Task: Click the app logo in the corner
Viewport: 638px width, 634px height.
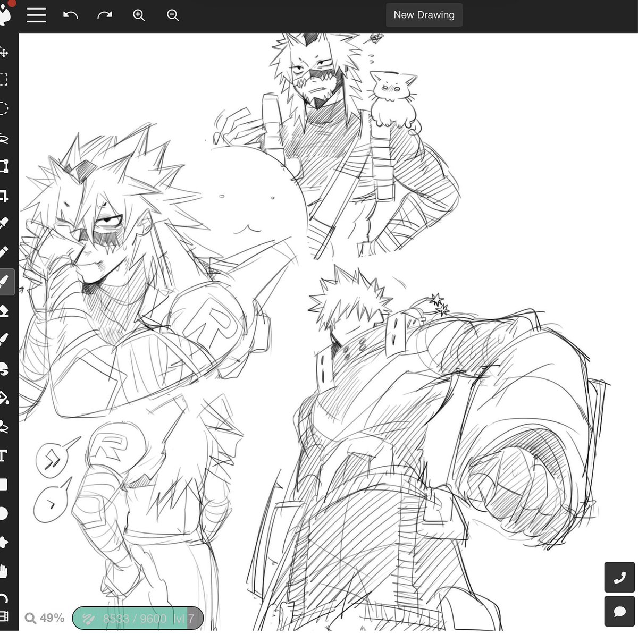Action: click(5, 14)
